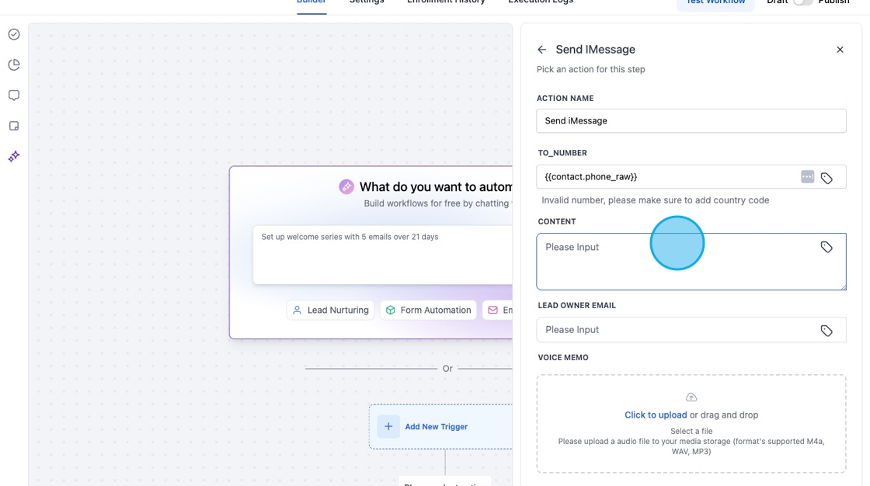
Task: Click Add New Trigger on the canvas
Action: pos(435,426)
